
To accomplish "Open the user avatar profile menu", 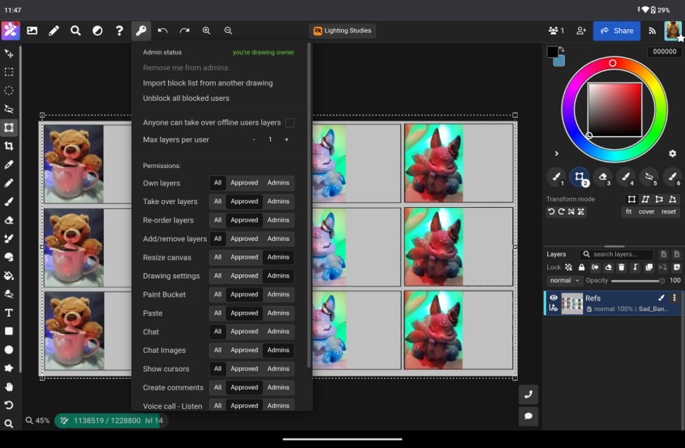I will pos(673,30).
